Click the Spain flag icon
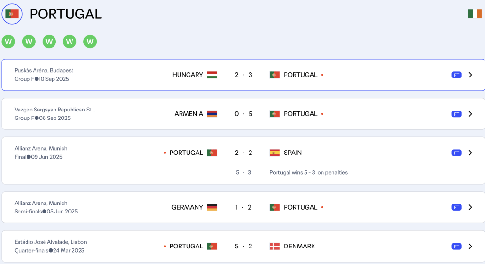Image resolution: width=485 pixels, height=264 pixels. click(x=275, y=153)
